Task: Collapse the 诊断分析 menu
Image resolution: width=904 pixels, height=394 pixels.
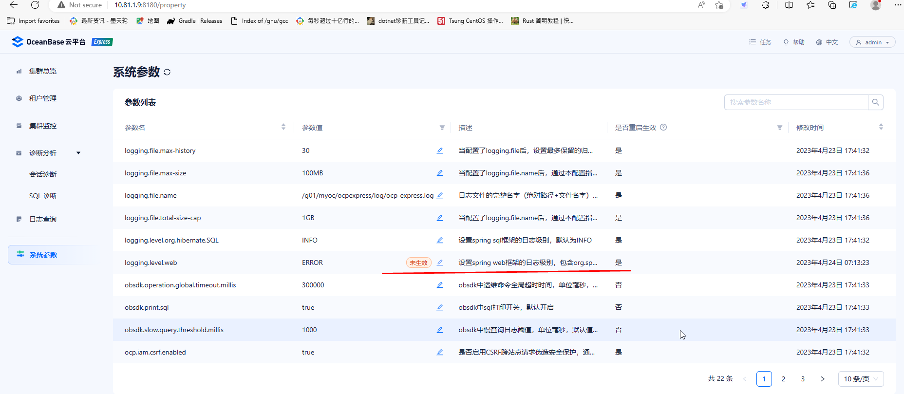Action: click(x=78, y=153)
